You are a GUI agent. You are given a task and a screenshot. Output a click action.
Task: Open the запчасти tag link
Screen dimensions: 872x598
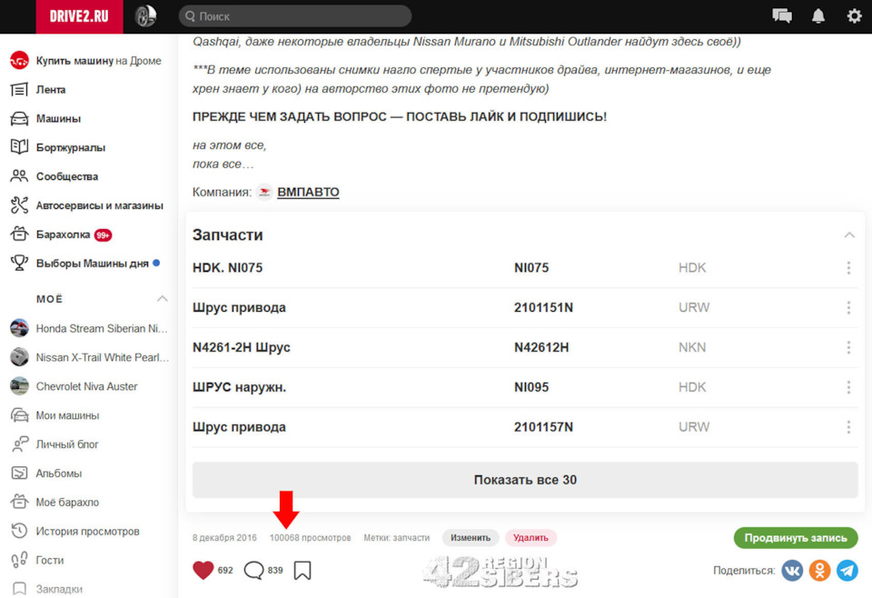point(411,538)
